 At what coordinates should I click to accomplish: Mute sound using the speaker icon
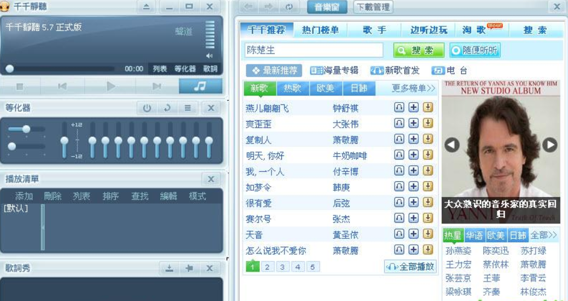tap(209, 56)
